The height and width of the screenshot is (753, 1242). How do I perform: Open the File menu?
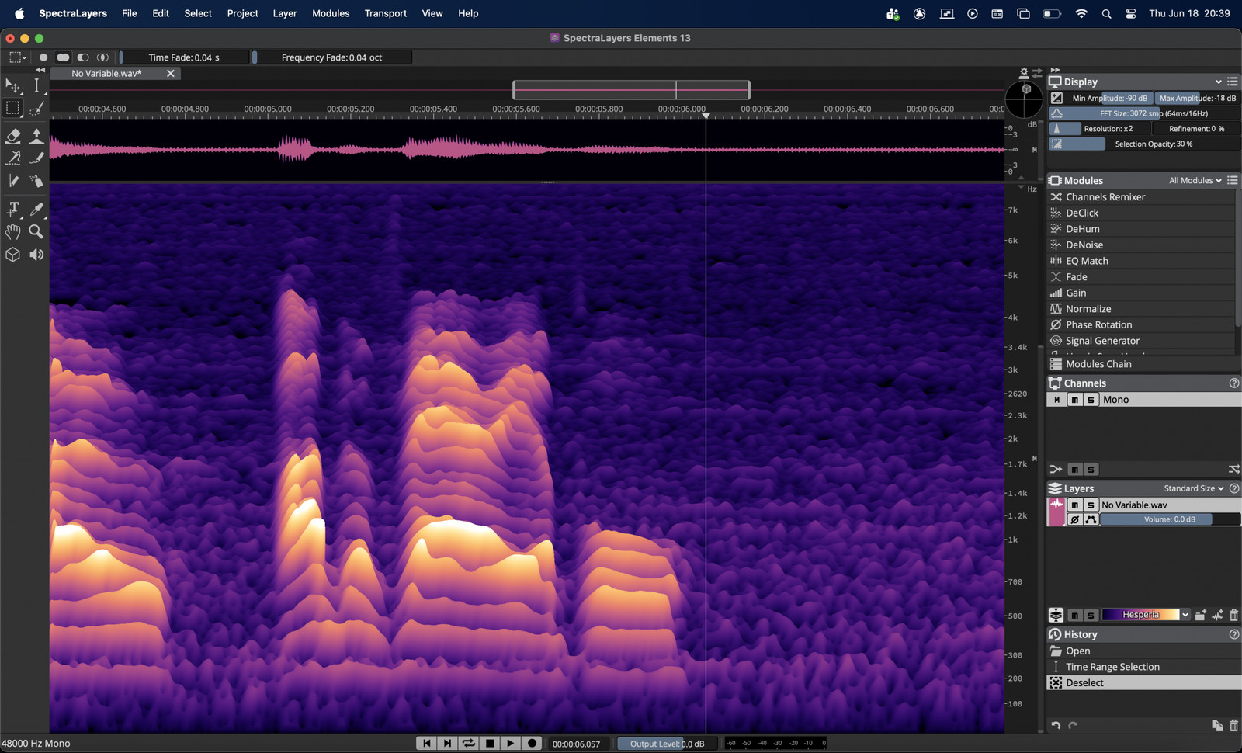(x=130, y=13)
